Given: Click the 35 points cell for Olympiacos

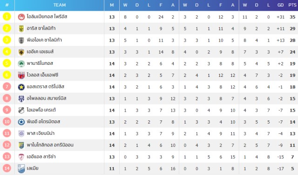Looking at the screenshot, I should [x=292, y=17].
